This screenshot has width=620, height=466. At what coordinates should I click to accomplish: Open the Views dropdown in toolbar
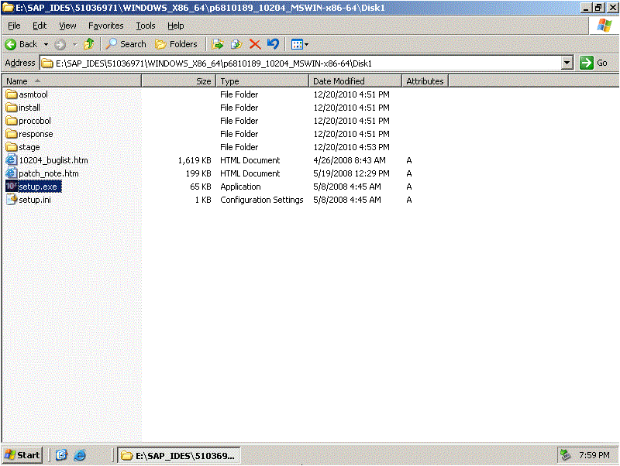tap(299, 44)
